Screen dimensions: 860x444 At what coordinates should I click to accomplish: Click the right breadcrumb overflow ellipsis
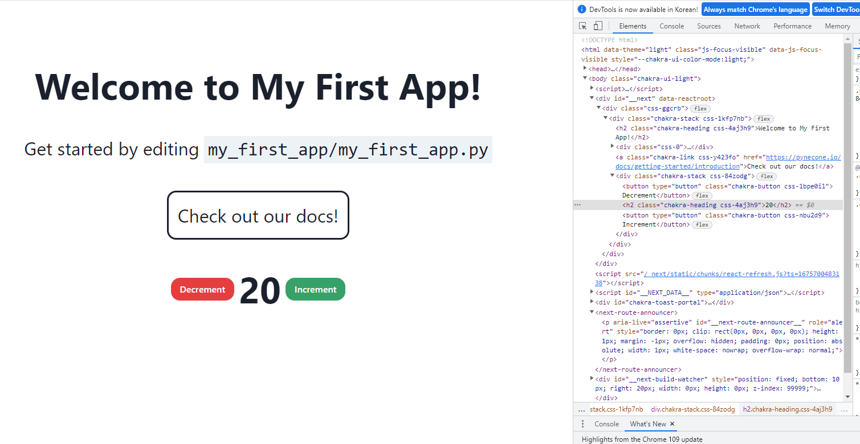click(x=844, y=409)
